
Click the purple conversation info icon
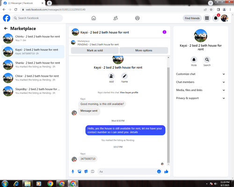[164, 32]
